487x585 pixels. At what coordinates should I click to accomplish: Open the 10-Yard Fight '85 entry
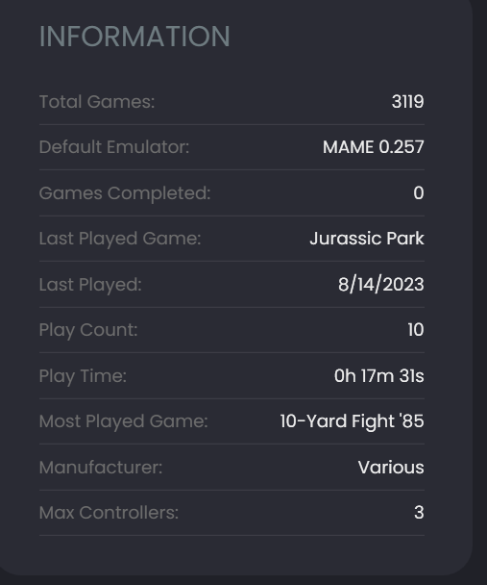(352, 421)
